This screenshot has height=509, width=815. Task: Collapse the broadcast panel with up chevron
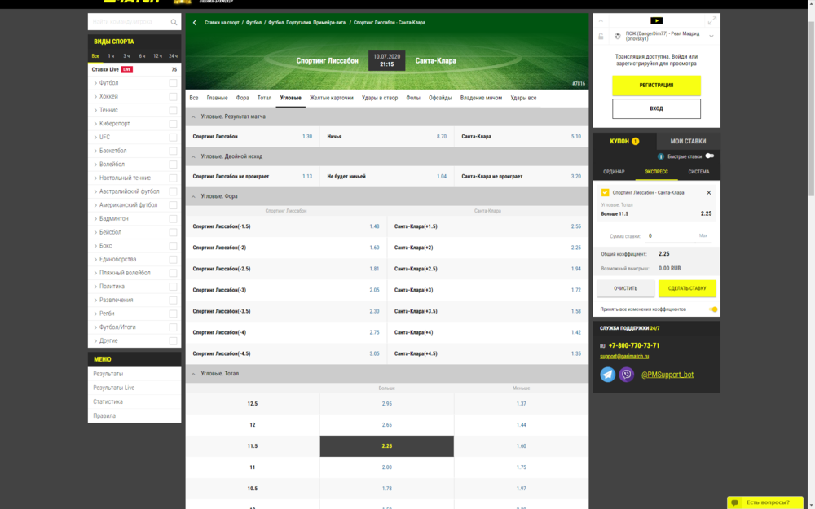(x=601, y=21)
